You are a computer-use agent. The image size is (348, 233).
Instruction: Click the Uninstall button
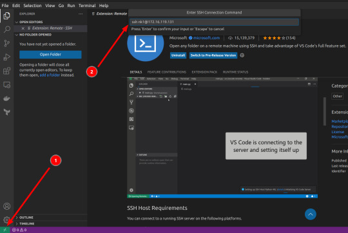click(x=178, y=55)
